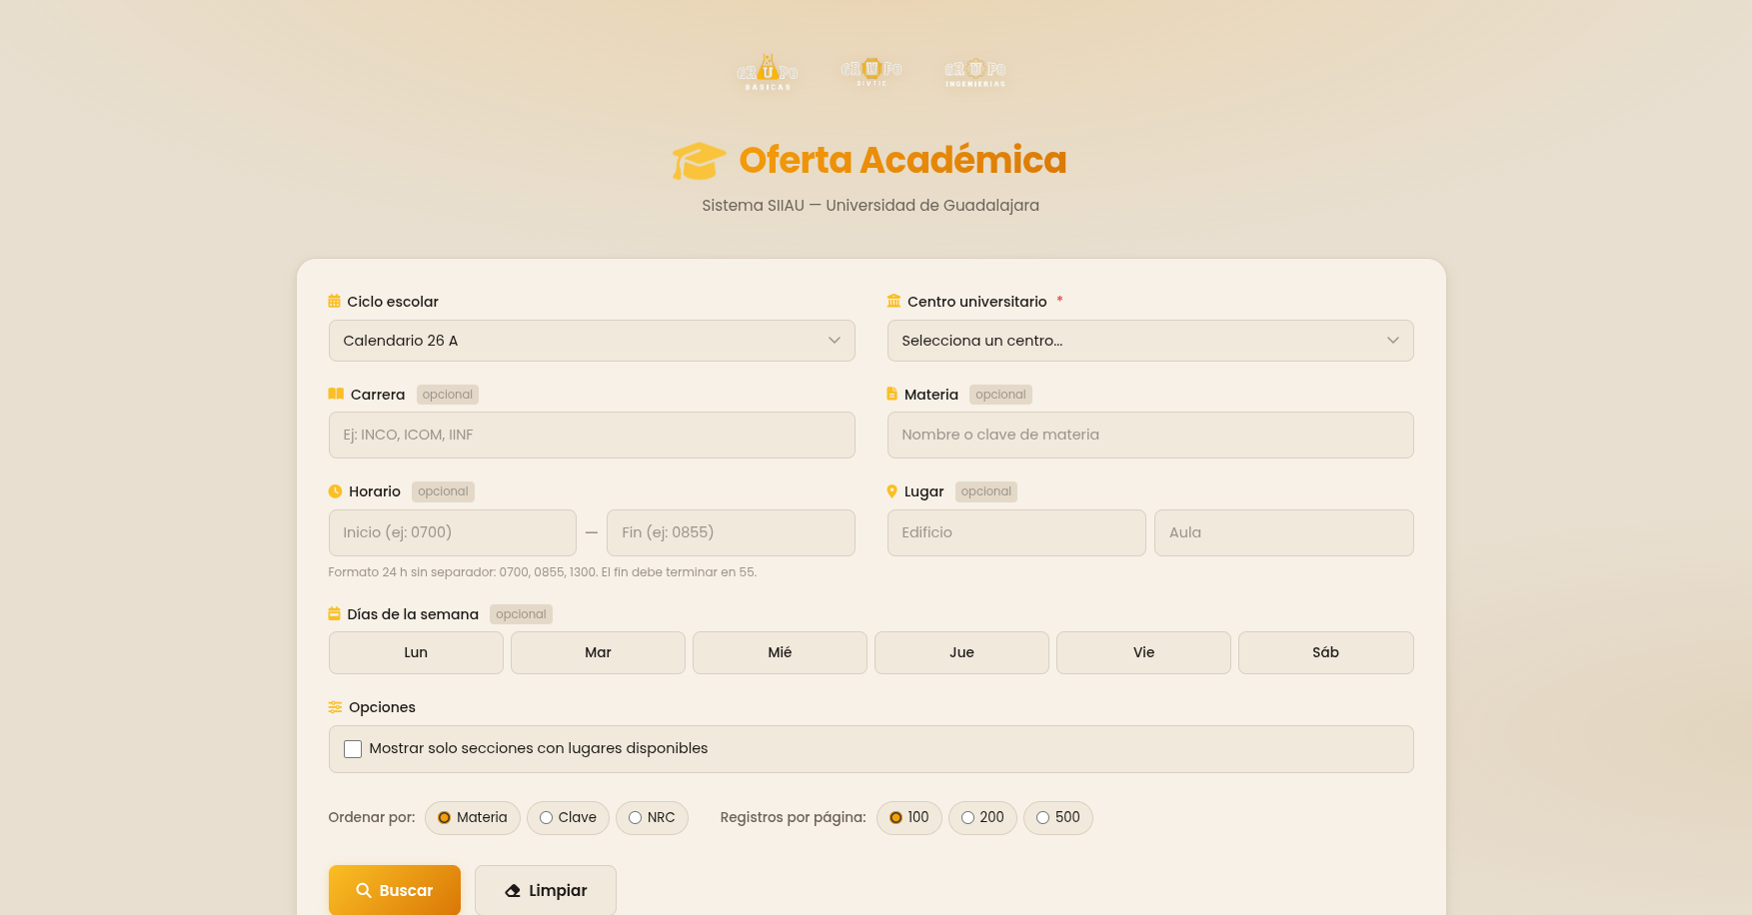Click the 'Registros por página:' label
The image size is (1752, 915).
click(x=794, y=817)
